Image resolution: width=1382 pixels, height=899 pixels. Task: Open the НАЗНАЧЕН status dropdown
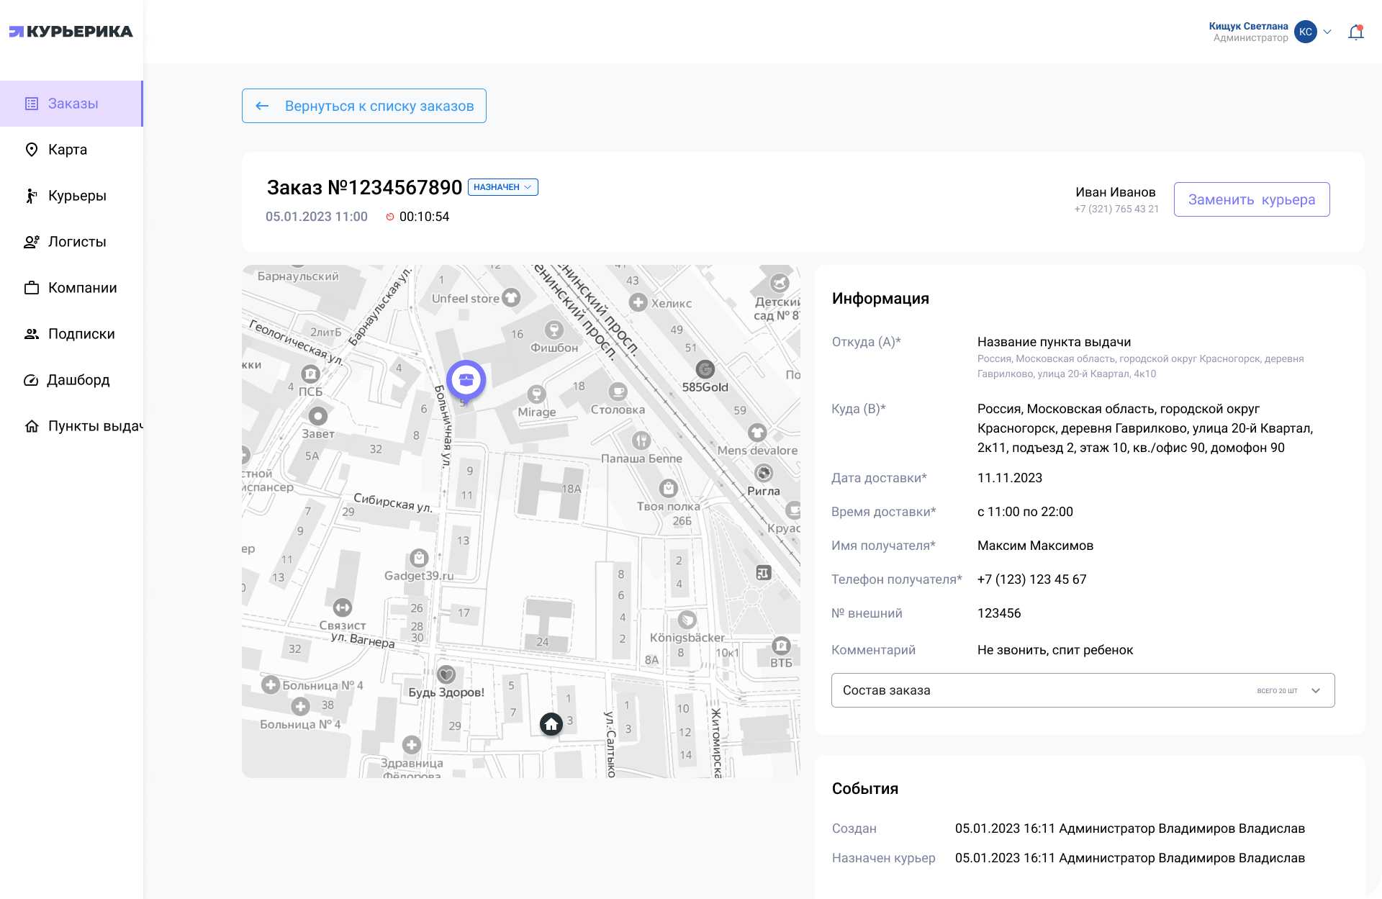502,187
